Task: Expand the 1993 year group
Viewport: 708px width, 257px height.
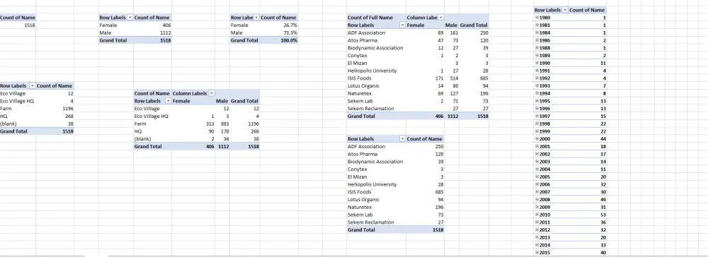Action: coord(537,85)
